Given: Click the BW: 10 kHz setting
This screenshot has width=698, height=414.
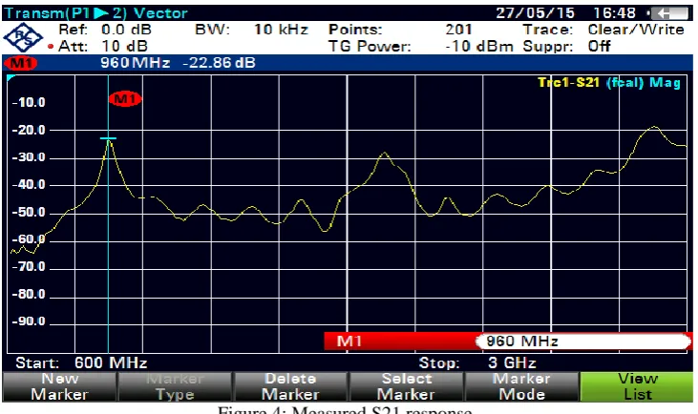Looking at the screenshot, I should [251, 30].
